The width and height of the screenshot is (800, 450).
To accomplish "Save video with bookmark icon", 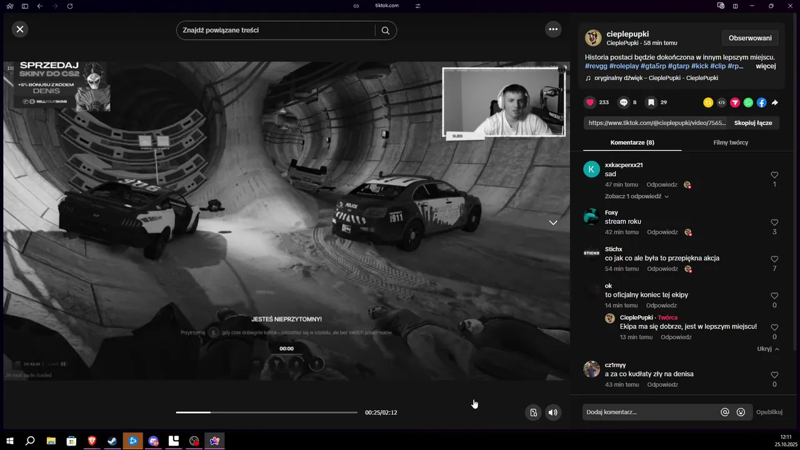I will click(651, 102).
